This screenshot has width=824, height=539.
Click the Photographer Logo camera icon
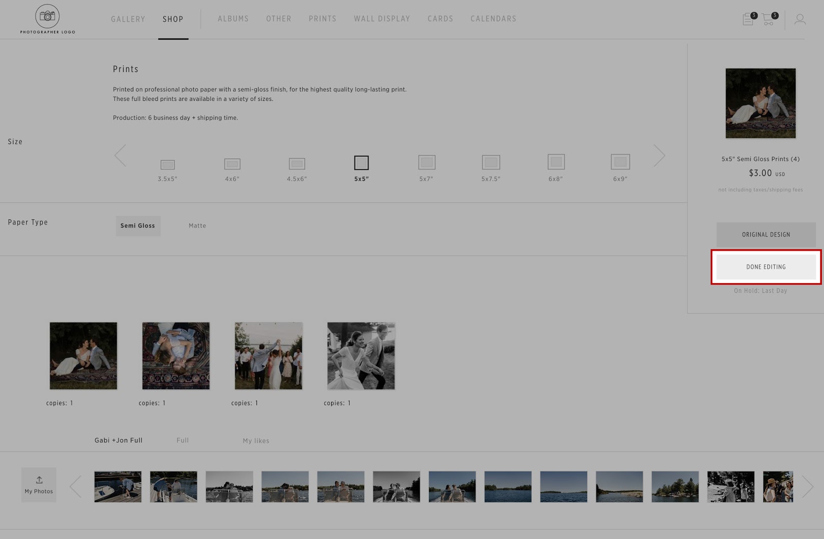click(47, 16)
